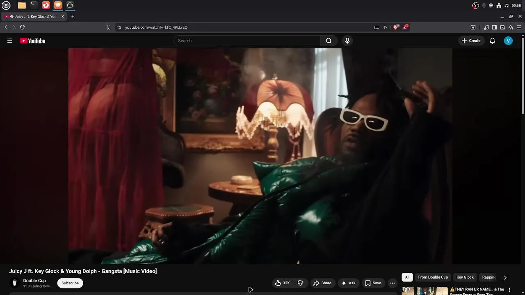Viewport: 525px width, 295px height.
Task: Open the red-orange Vivaldi-style browser panel icon
Action: pyautogui.click(x=46, y=5)
